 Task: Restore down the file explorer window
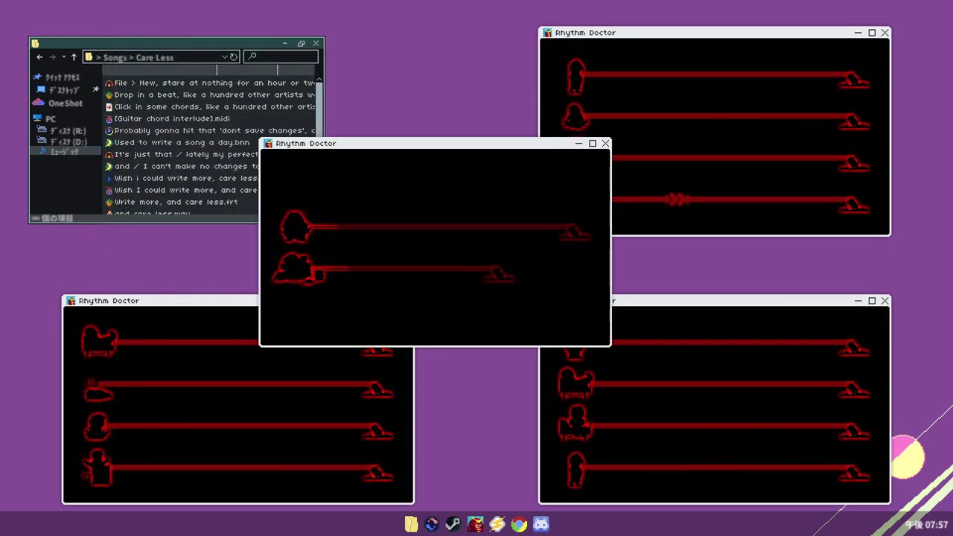pyautogui.click(x=301, y=43)
